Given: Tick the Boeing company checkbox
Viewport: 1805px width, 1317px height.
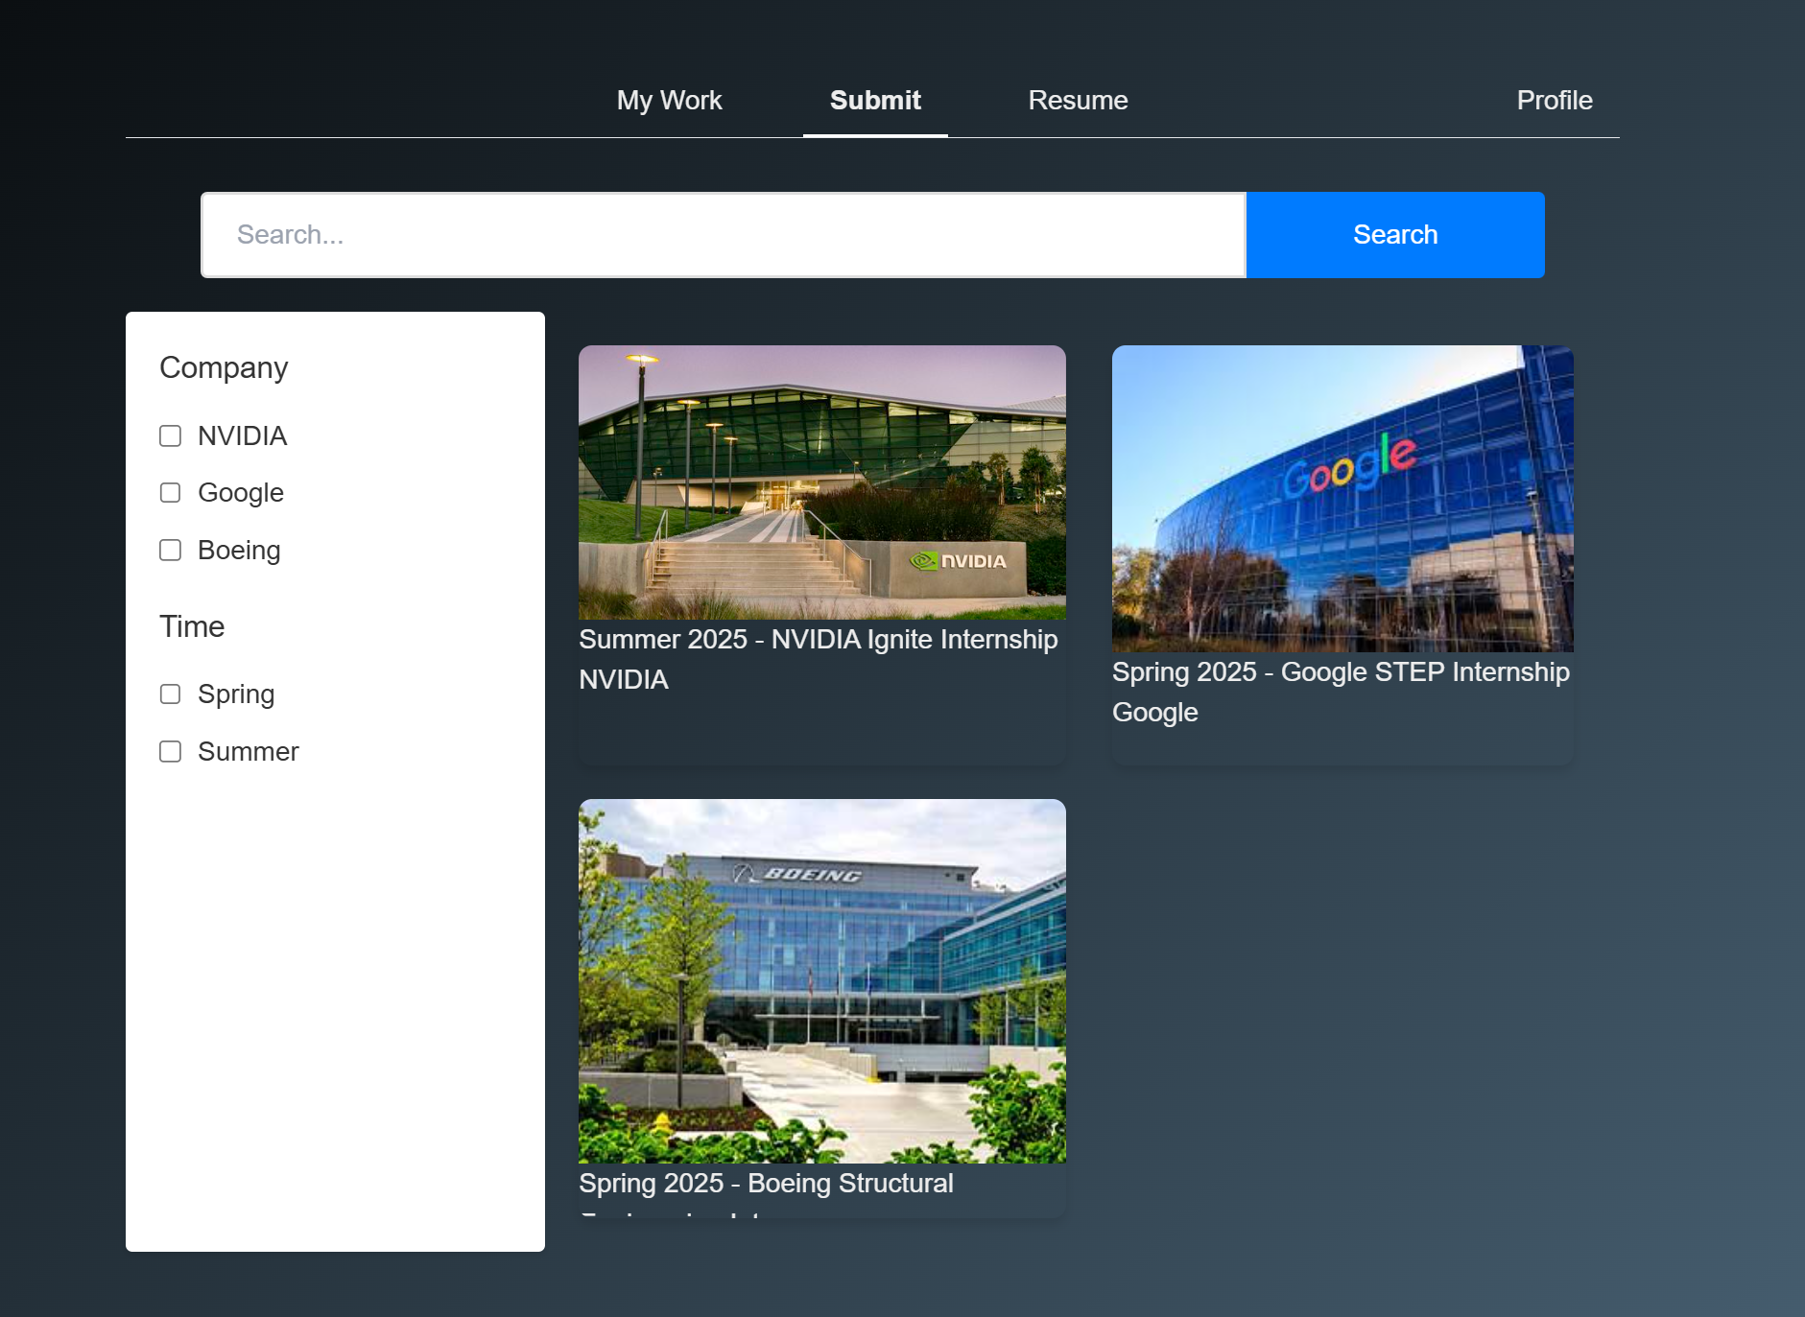Looking at the screenshot, I should coord(170,551).
